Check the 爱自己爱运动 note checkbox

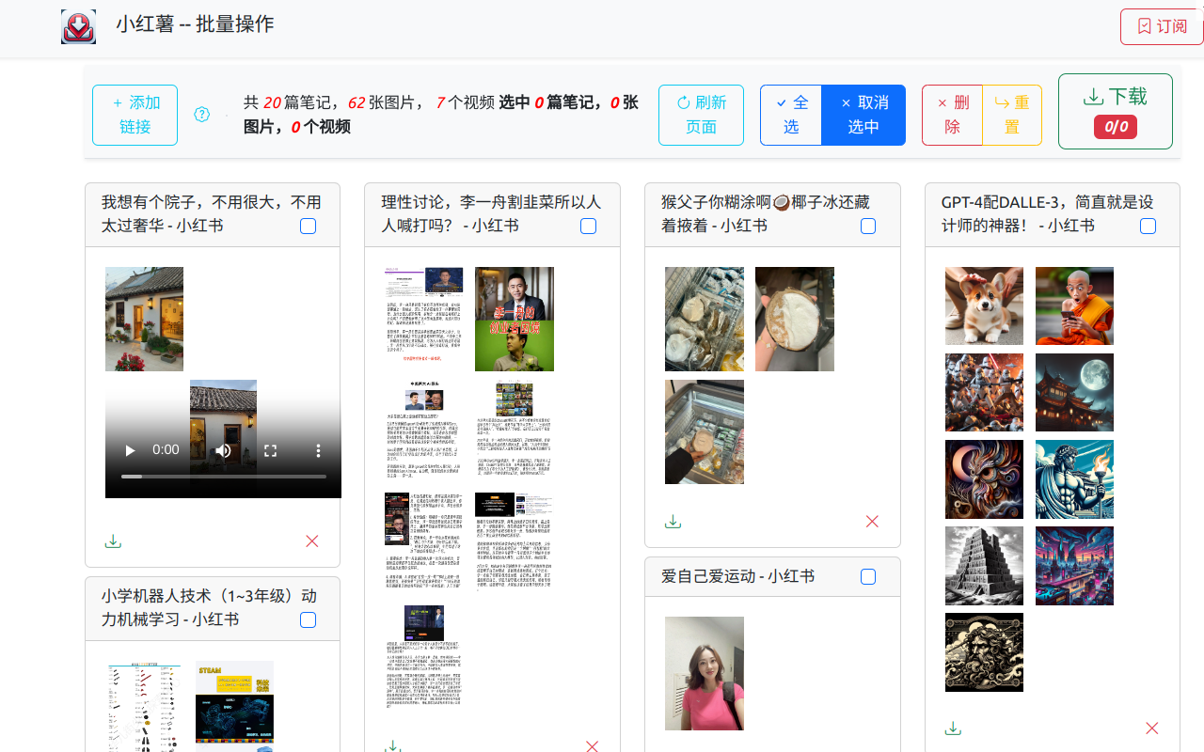pos(867,576)
